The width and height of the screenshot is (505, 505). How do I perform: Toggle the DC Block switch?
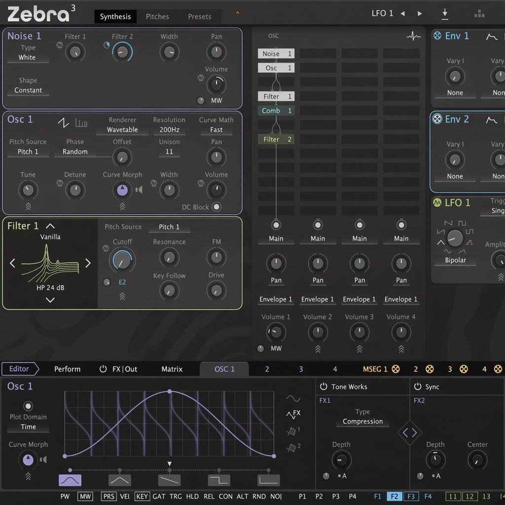(216, 207)
